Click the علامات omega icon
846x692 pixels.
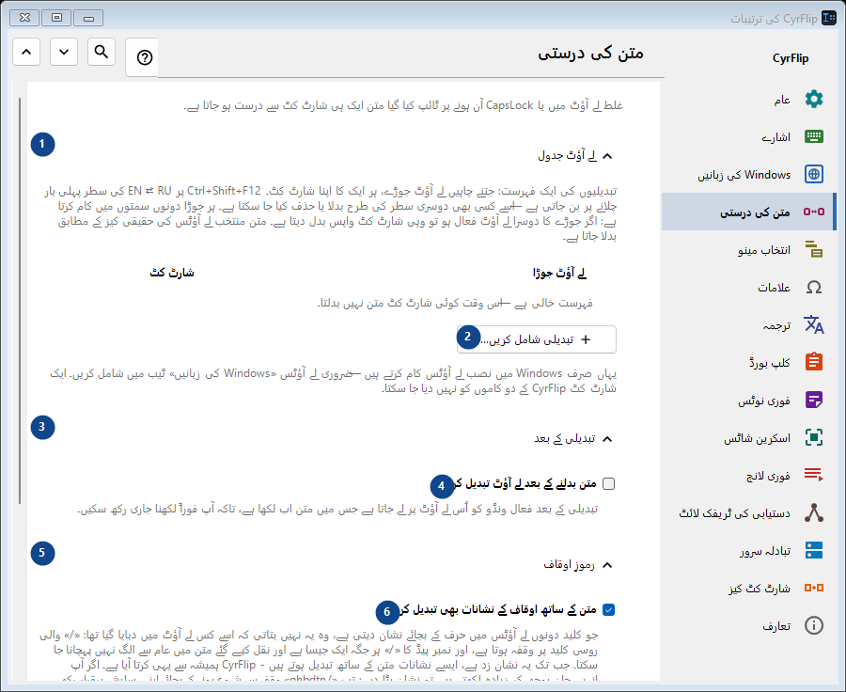coord(814,287)
